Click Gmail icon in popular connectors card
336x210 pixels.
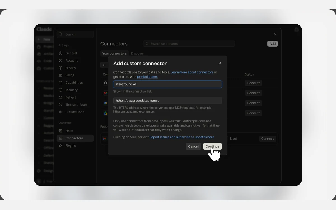104,139
